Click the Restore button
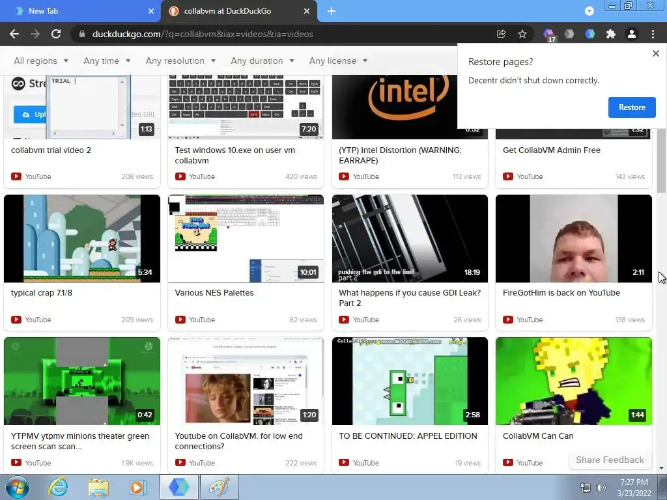The width and height of the screenshot is (667, 500). [632, 107]
